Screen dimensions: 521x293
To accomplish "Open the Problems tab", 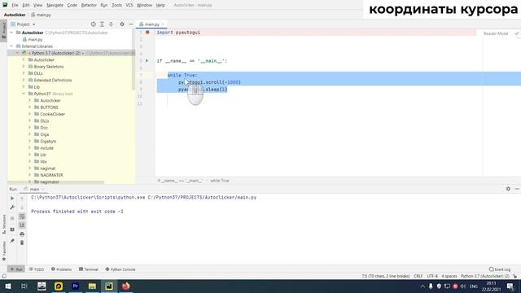I will (62, 269).
